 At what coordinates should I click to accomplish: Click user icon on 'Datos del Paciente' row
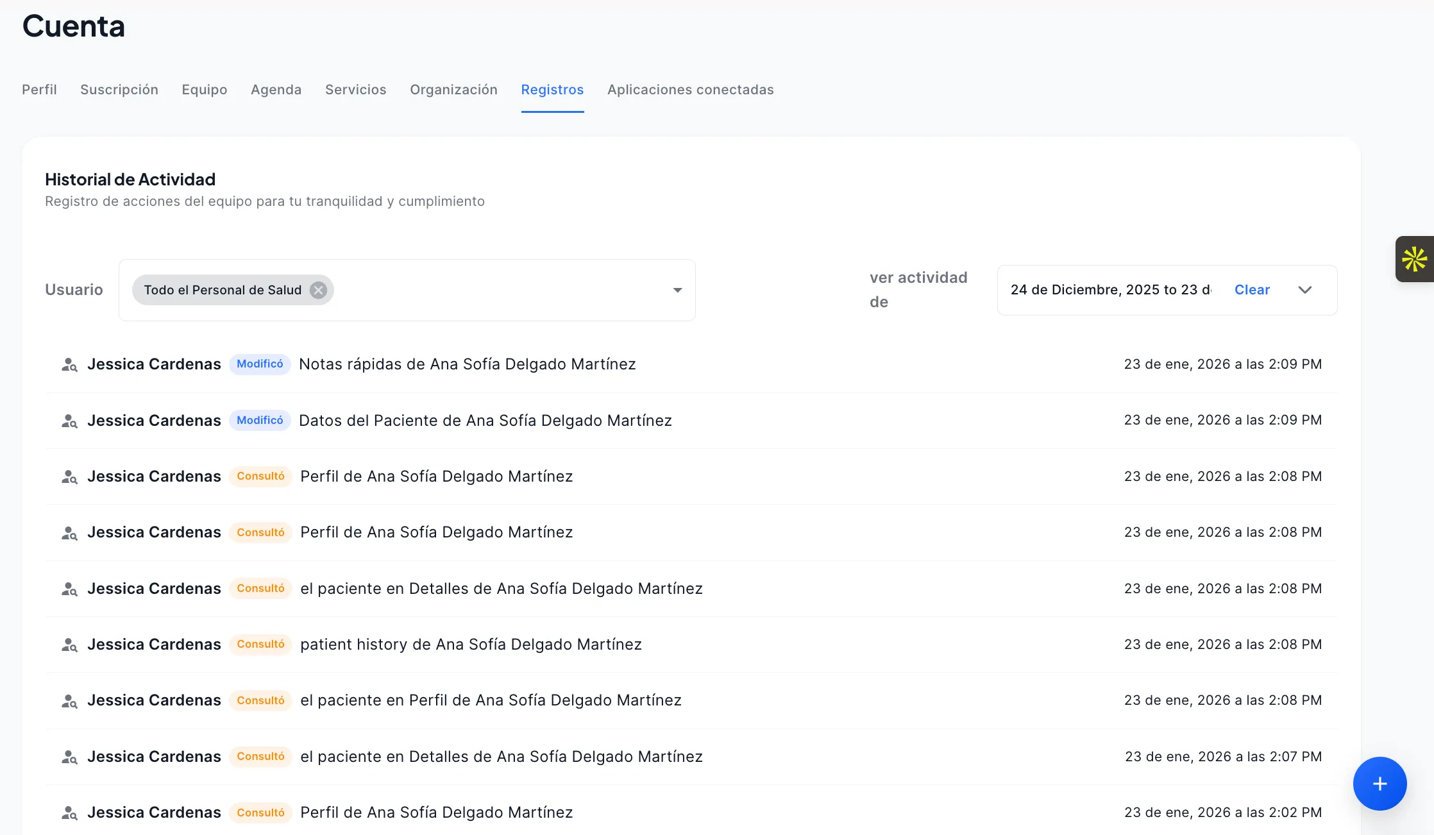click(69, 421)
